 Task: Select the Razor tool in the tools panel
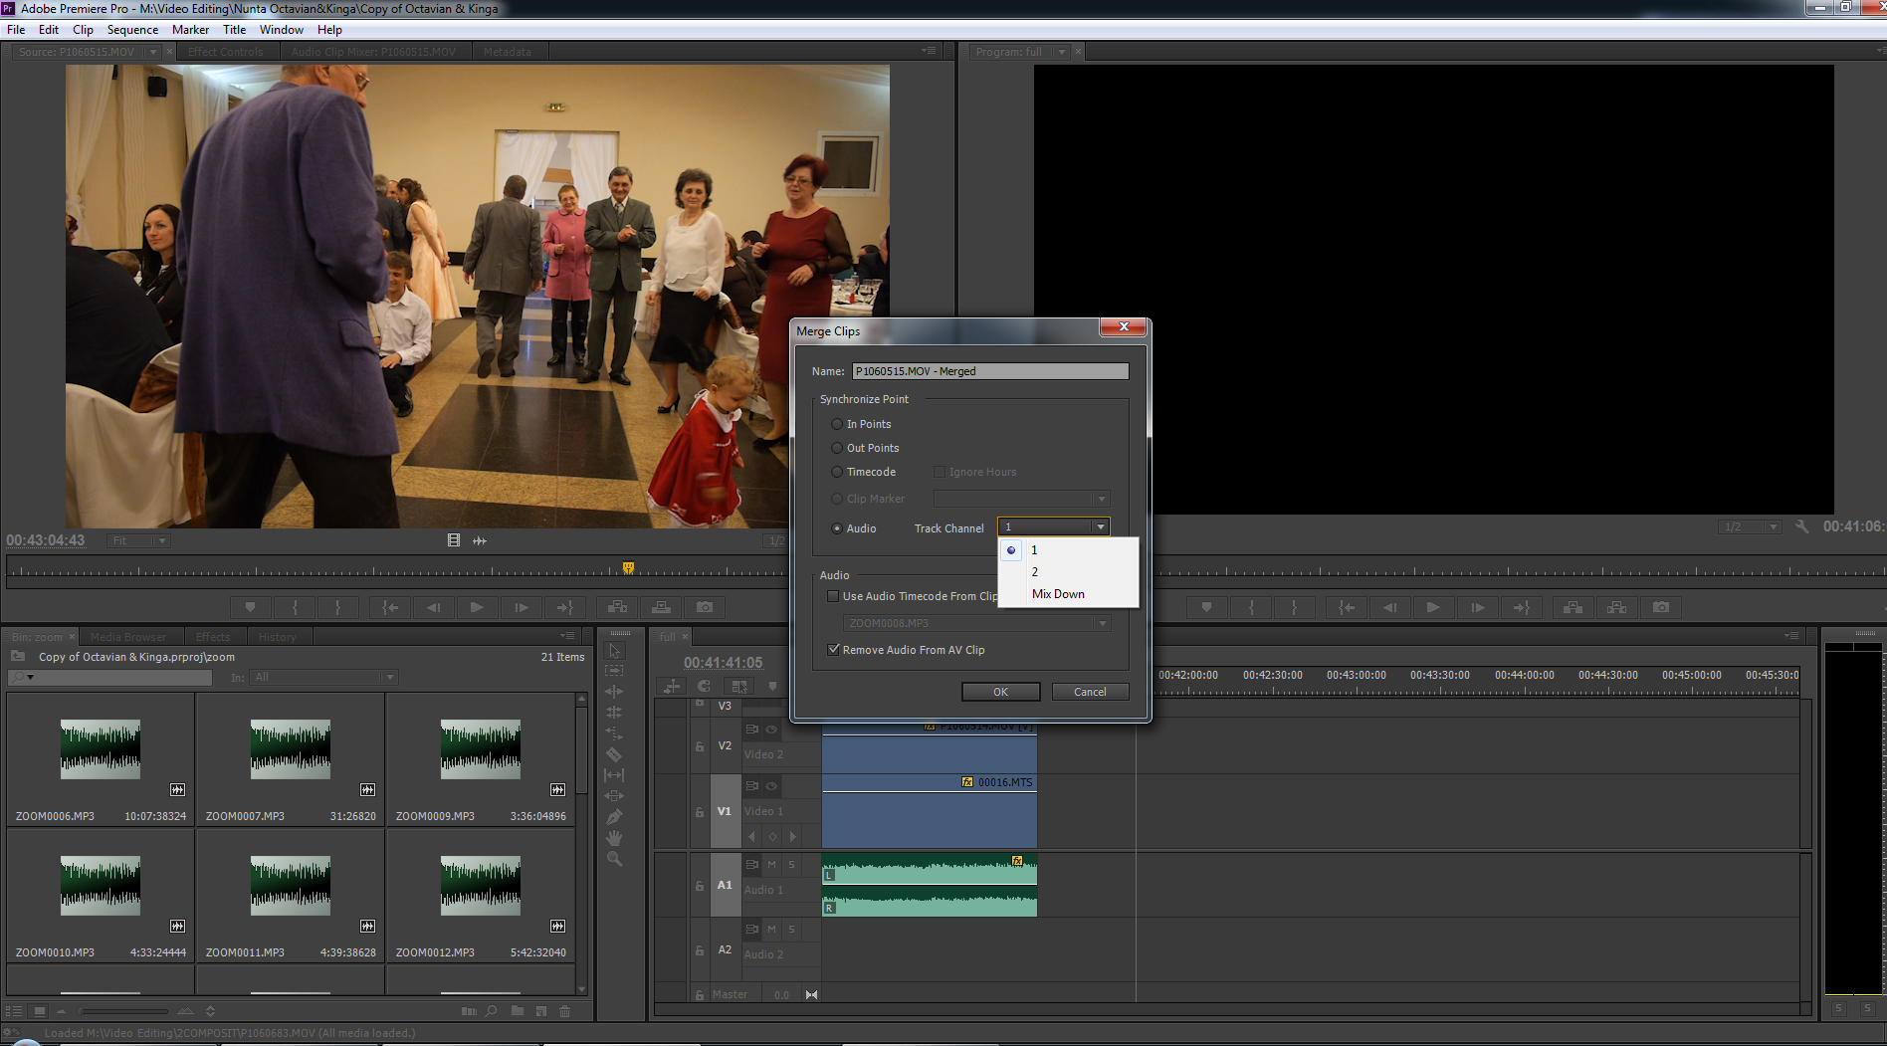pos(614,754)
